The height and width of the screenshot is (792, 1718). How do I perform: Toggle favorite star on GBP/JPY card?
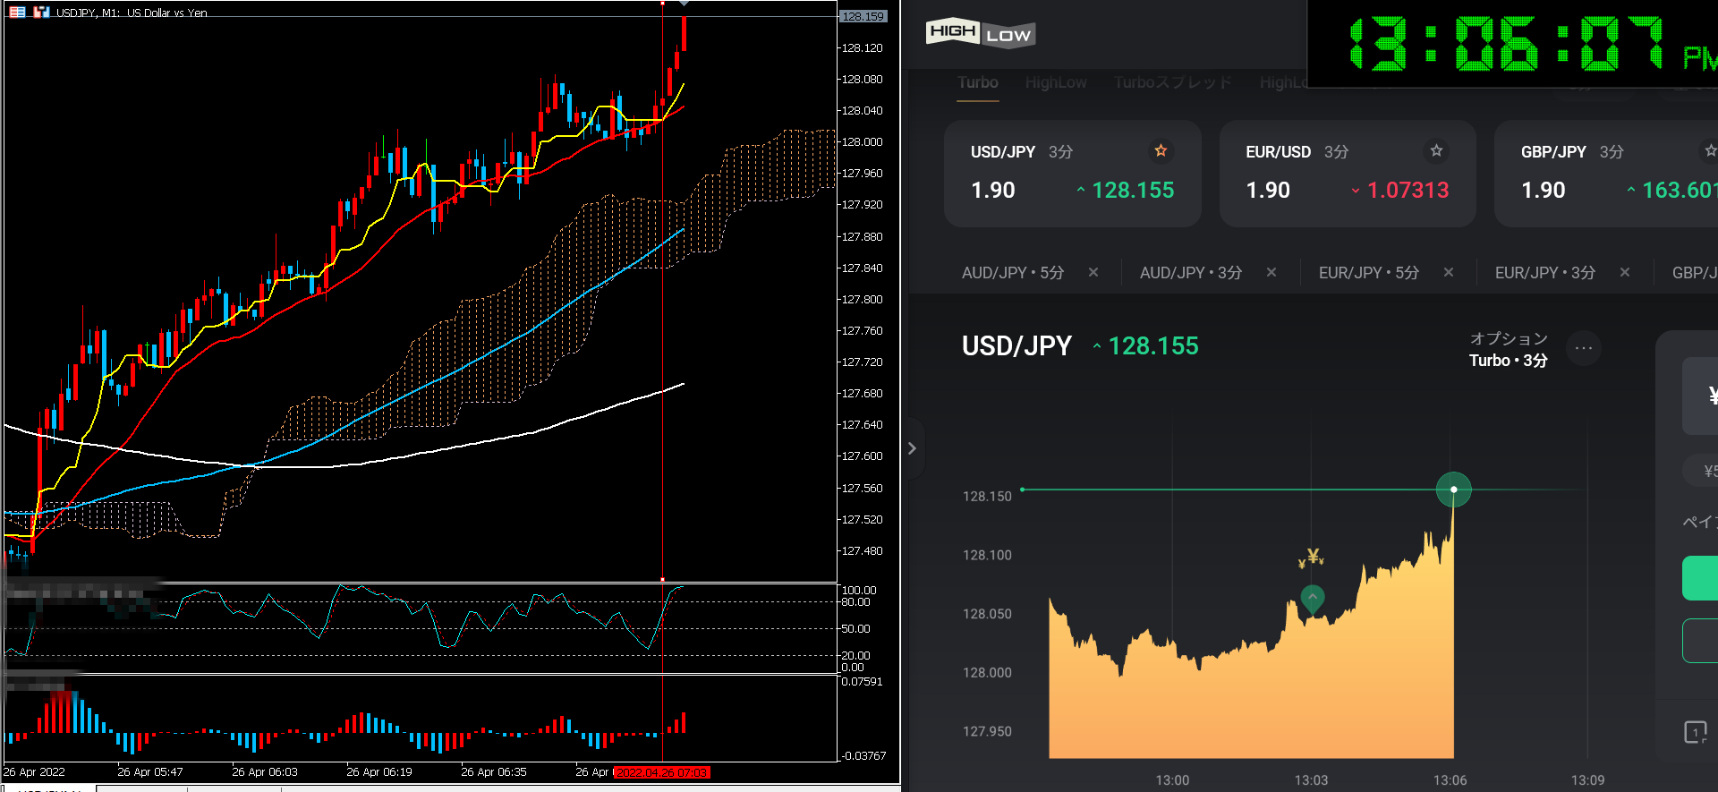click(x=1710, y=150)
